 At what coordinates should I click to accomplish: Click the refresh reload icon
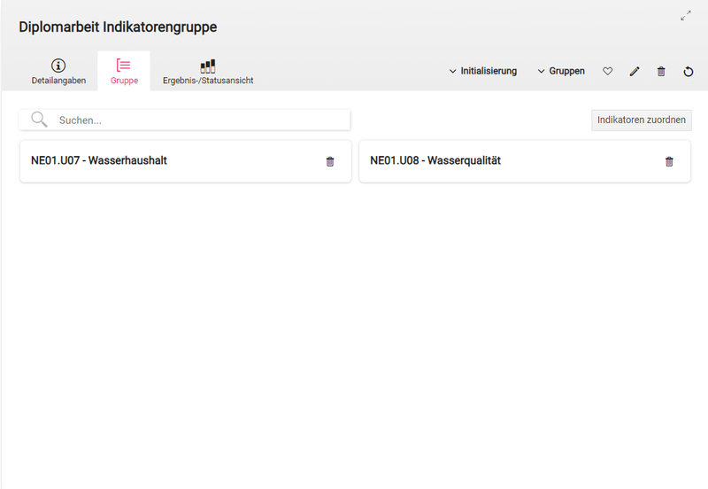point(689,71)
